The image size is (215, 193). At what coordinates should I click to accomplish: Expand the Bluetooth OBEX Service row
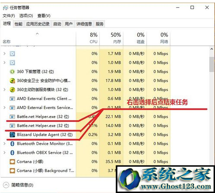(x=4, y=153)
